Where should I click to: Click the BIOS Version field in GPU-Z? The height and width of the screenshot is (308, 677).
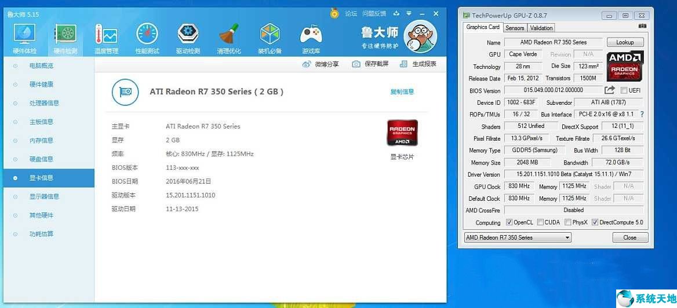(553, 90)
